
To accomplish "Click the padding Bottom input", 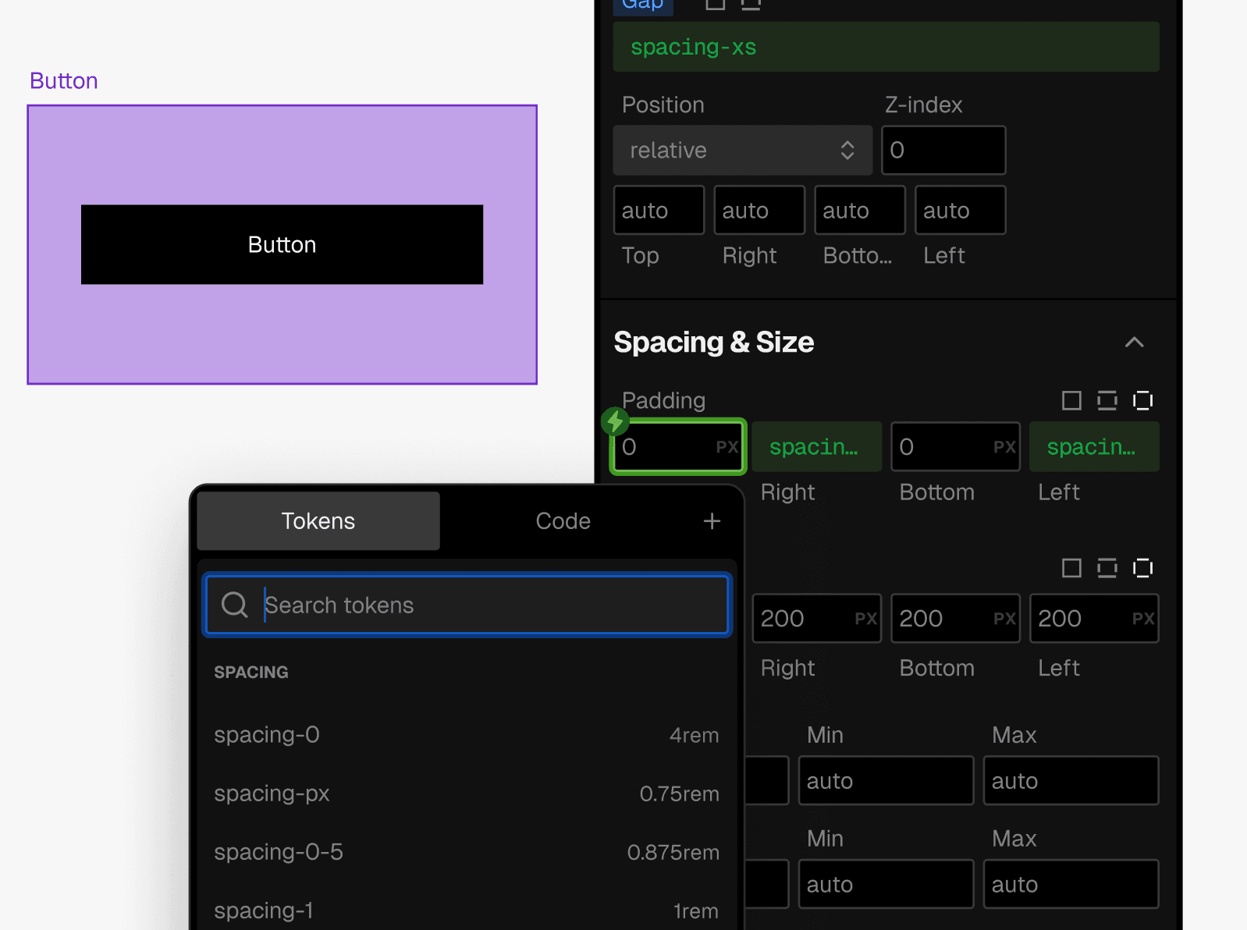I will click(x=955, y=447).
